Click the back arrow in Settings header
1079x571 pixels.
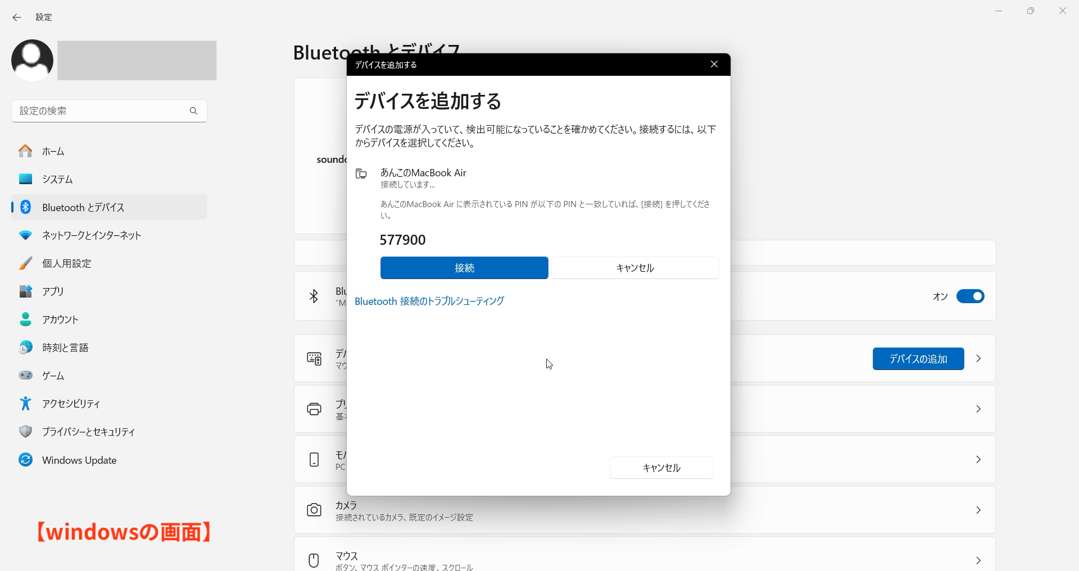(x=17, y=17)
